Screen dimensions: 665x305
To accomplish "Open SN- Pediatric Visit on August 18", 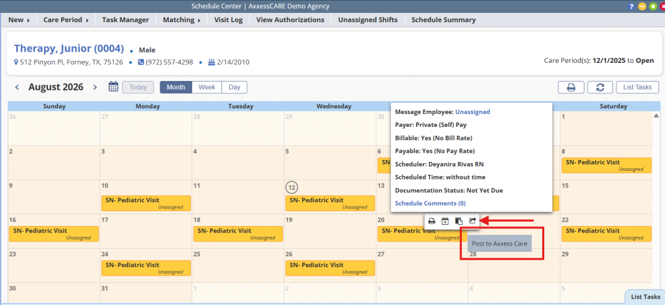I will tap(238, 234).
